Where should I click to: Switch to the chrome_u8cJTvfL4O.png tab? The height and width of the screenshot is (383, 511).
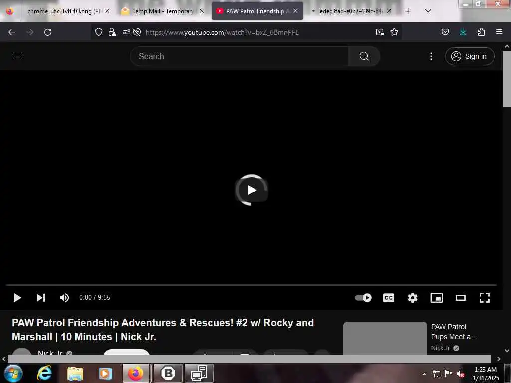64,11
